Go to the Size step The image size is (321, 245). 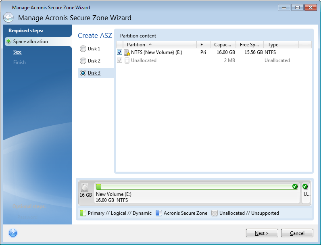coord(17,52)
